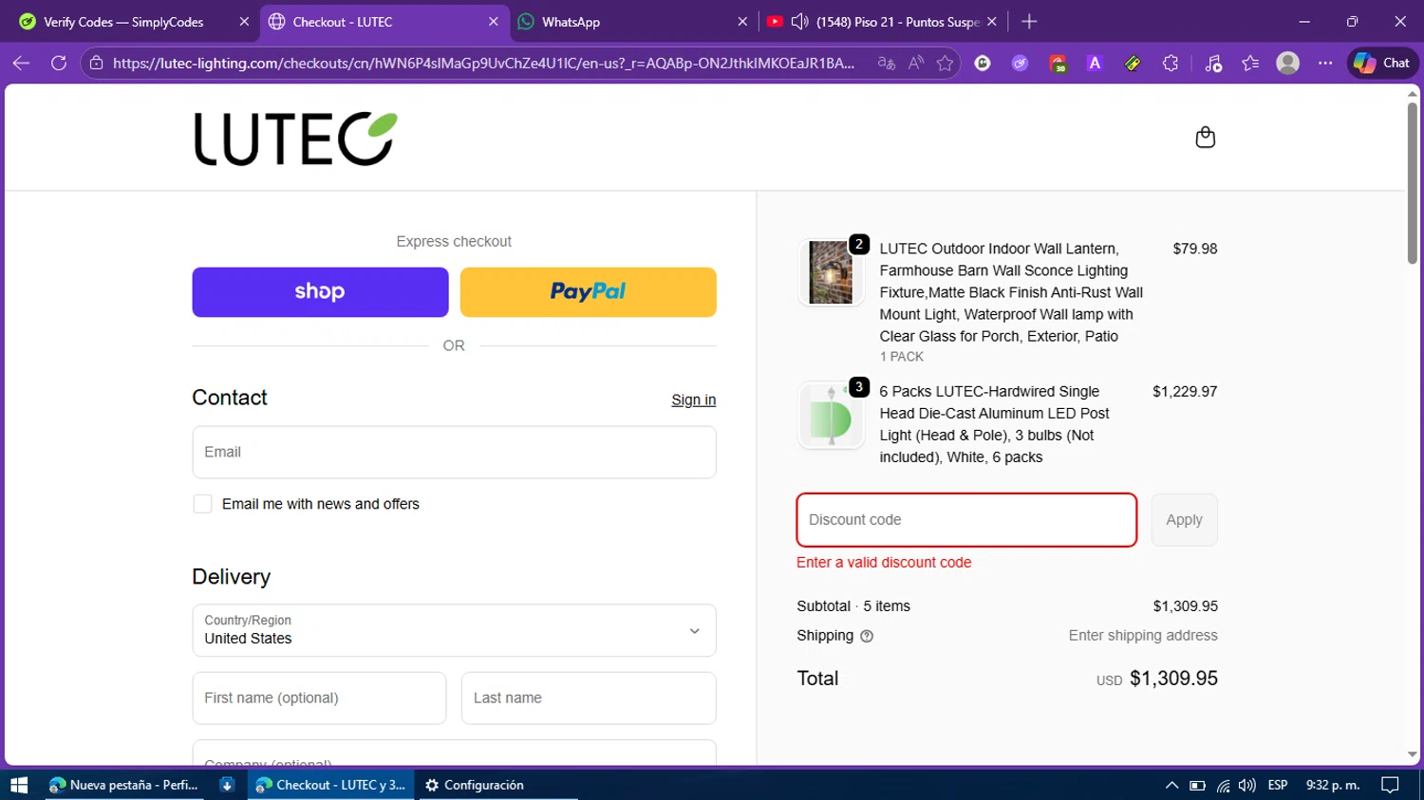
Task: Add page to favorites star
Action: coord(945,63)
